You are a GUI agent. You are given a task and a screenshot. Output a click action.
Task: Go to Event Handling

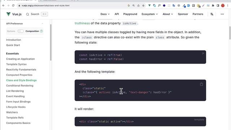[x=15, y=96]
